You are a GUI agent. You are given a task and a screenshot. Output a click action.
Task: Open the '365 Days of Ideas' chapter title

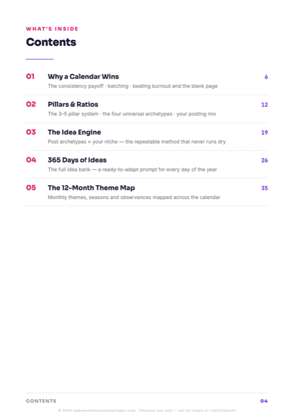click(x=78, y=160)
